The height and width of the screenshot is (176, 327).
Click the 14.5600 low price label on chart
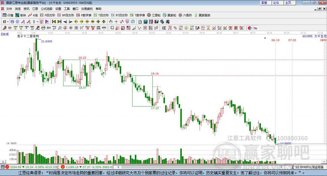point(285,143)
